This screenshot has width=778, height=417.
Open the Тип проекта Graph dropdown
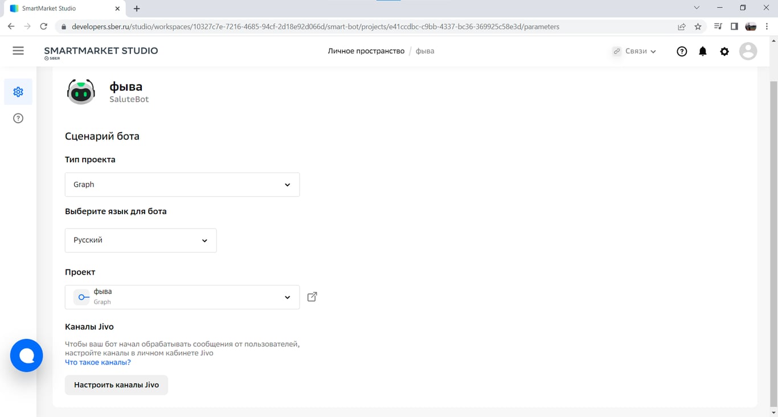[182, 185]
